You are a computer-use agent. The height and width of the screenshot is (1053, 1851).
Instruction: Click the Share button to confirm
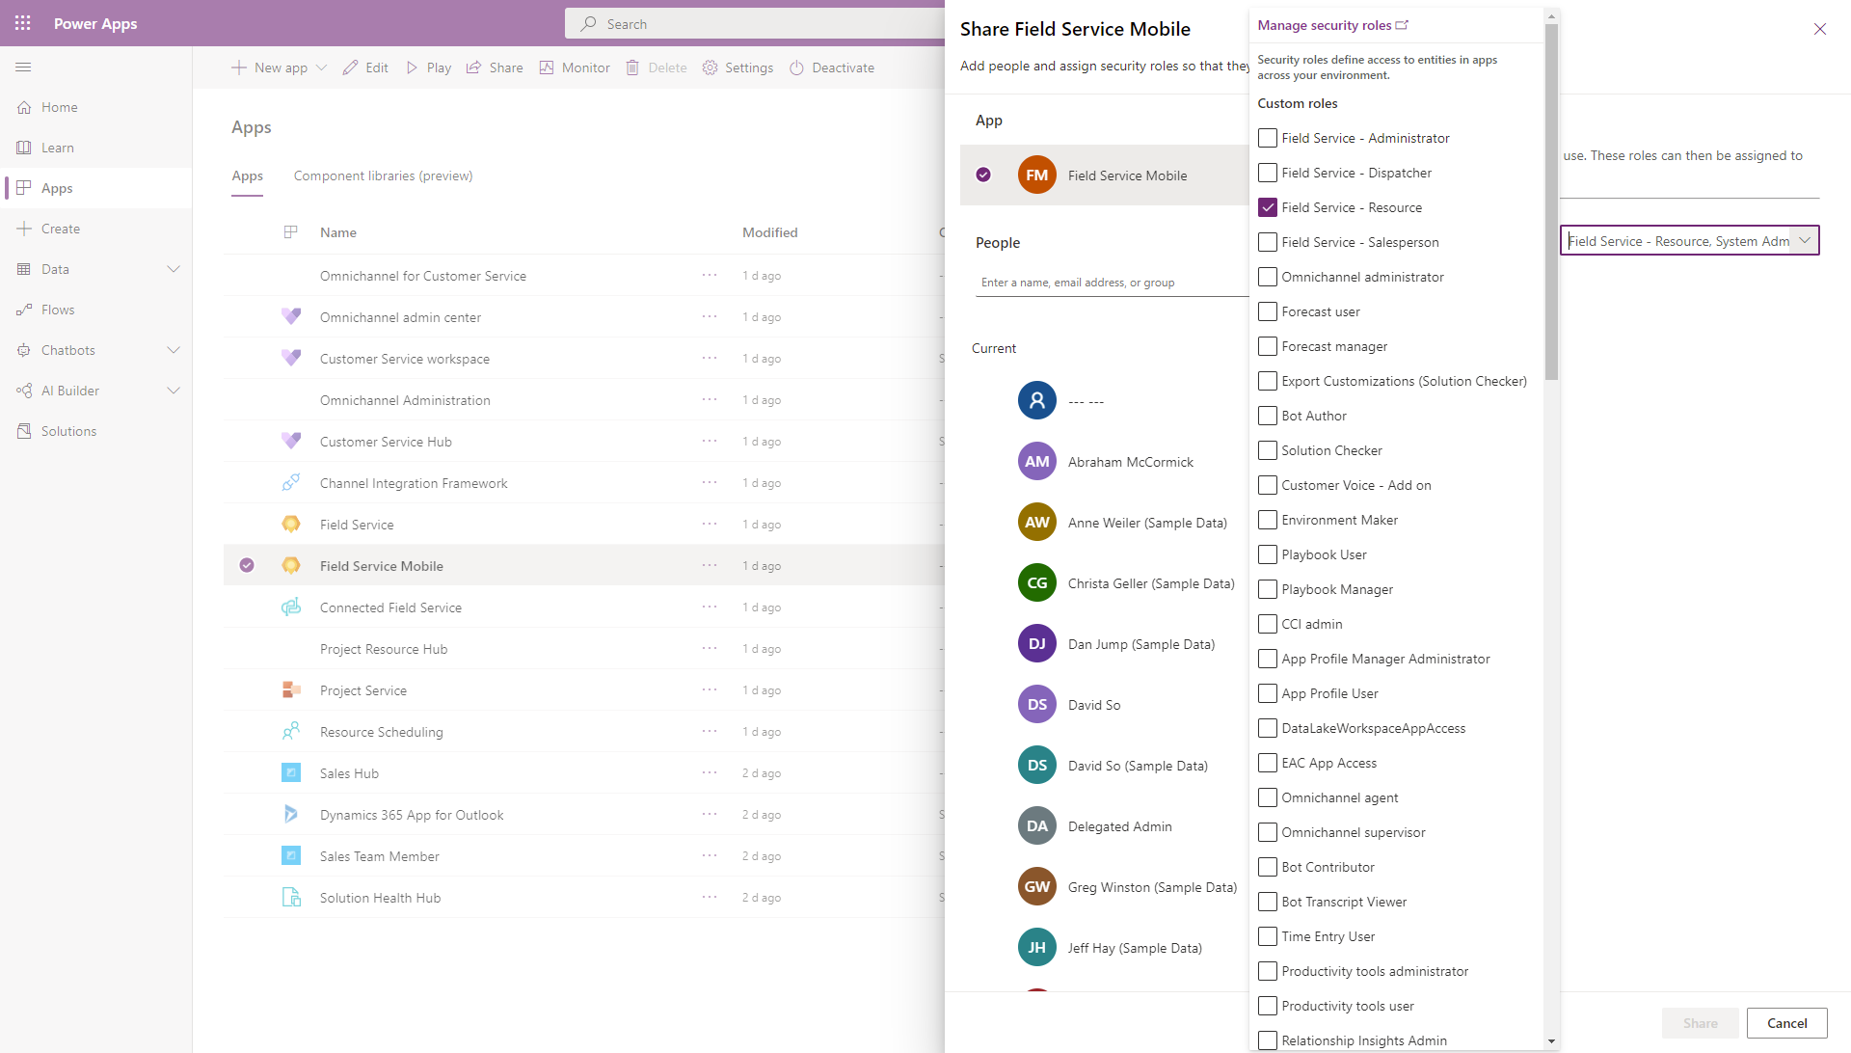click(x=1700, y=1022)
